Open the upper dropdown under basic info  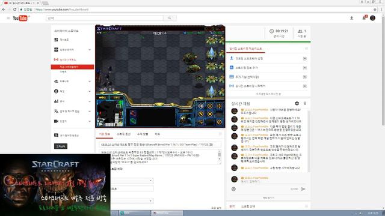132,181
